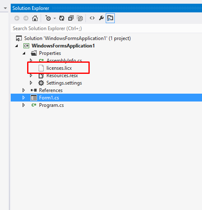Click the Collapse All toolbar icon

coord(71,18)
